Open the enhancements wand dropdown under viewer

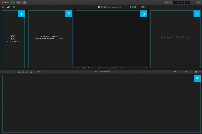pos(84,68)
